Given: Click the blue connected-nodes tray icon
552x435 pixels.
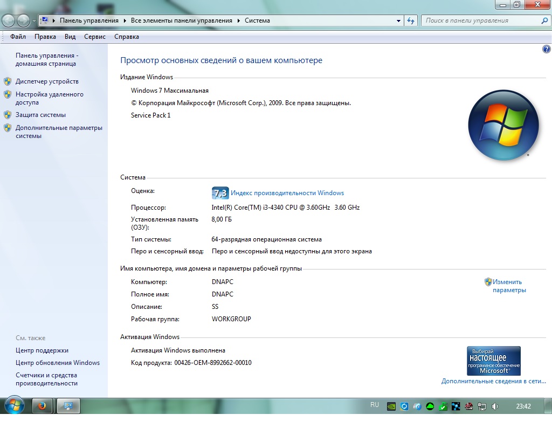Looking at the screenshot, I should [x=456, y=406].
